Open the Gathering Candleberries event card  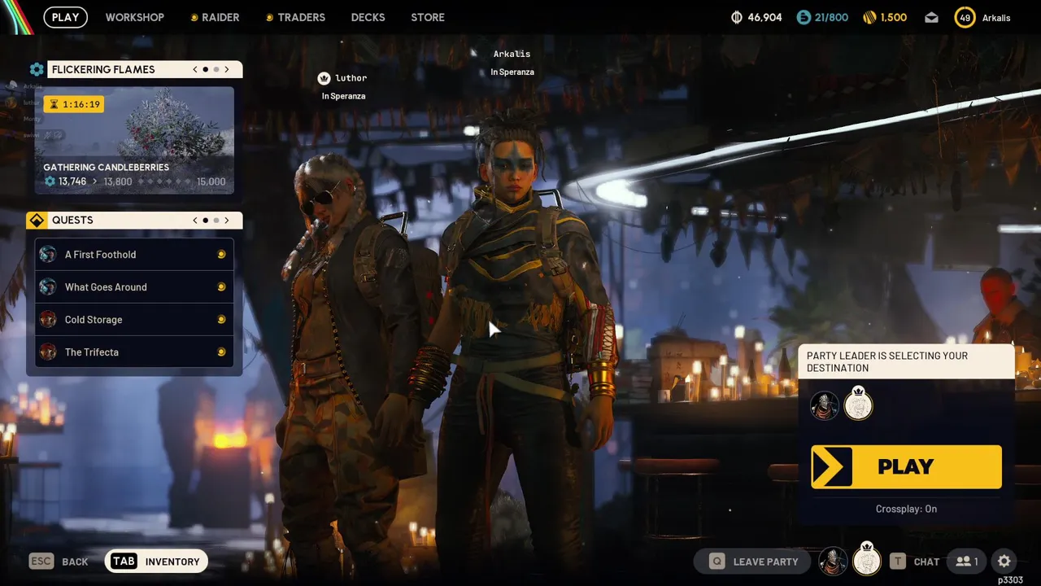coord(134,140)
